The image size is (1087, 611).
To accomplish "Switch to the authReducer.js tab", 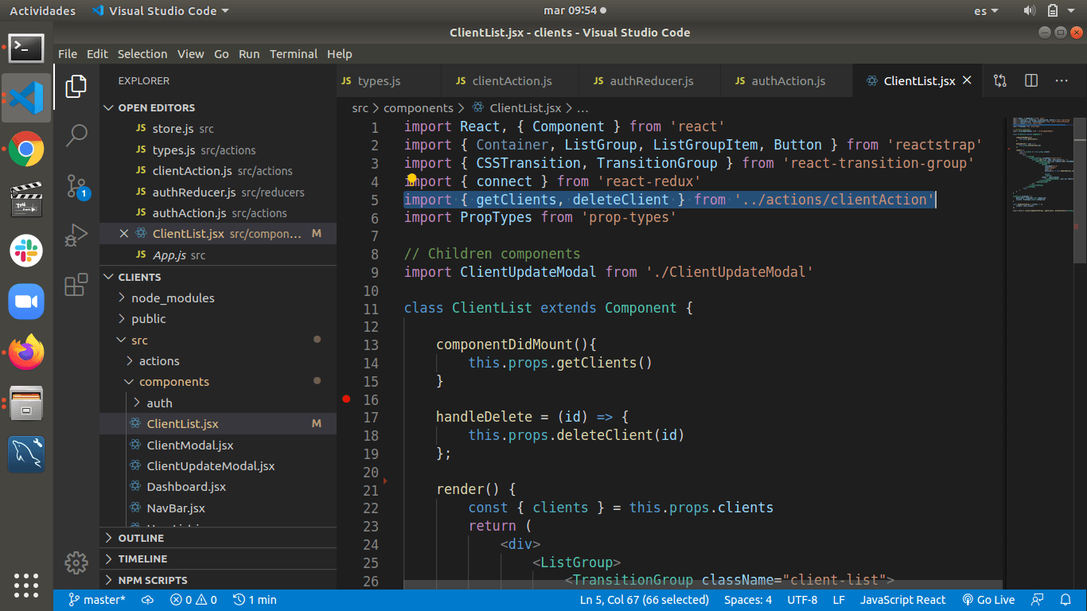I will coord(651,81).
